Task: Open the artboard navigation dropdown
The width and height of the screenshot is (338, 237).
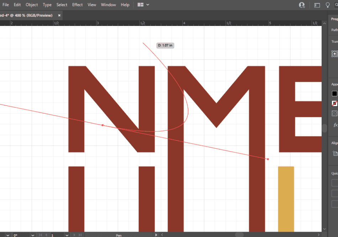Action: [x=67, y=235]
